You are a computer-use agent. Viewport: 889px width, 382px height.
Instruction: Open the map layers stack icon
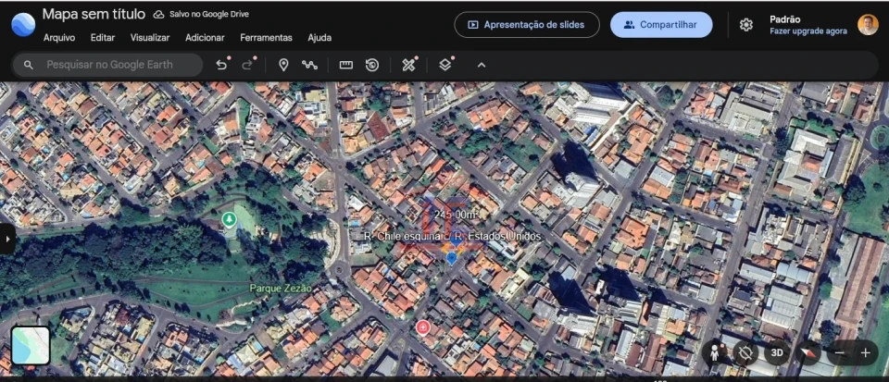coord(445,65)
